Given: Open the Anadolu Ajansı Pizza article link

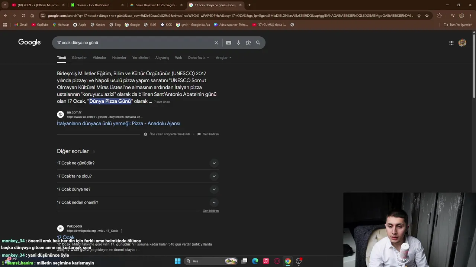Looking at the screenshot, I should (x=119, y=123).
